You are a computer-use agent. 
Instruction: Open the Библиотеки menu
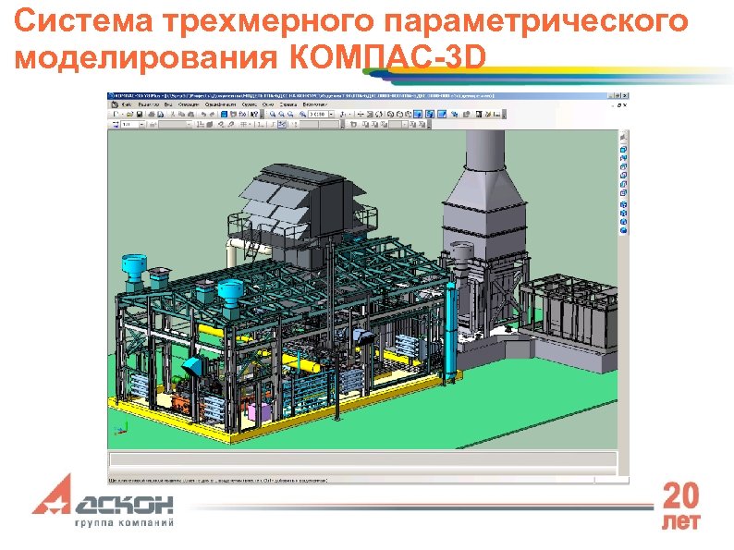click(x=314, y=104)
